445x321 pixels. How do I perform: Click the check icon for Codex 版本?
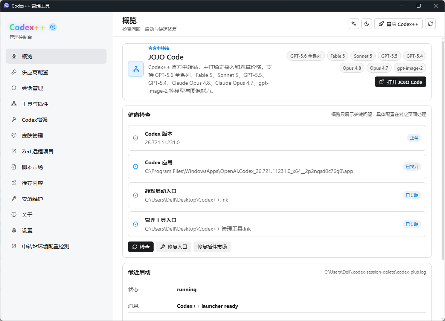(x=136, y=138)
